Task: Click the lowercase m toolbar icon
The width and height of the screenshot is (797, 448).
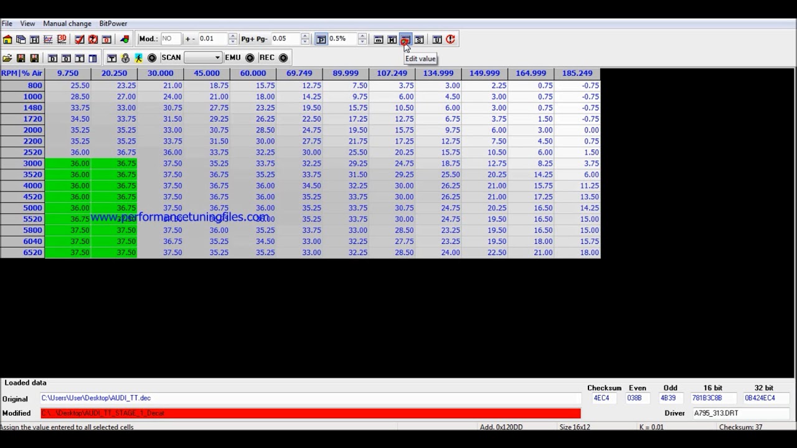Action: pos(378,39)
